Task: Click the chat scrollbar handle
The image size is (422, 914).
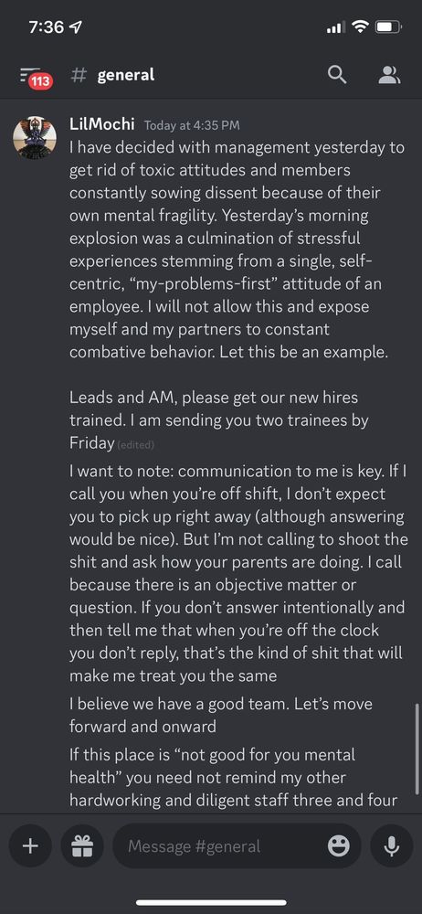Action: click(x=417, y=749)
